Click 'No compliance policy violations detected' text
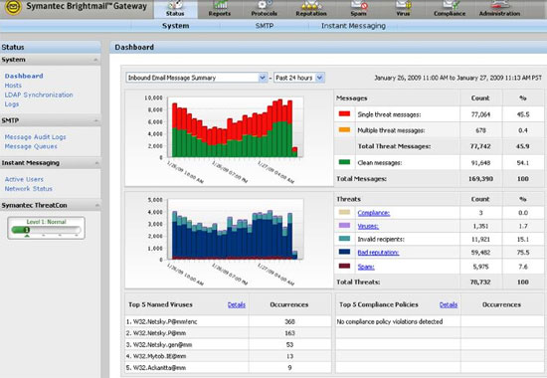Viewport: 547px width, 378px height. 390,321
